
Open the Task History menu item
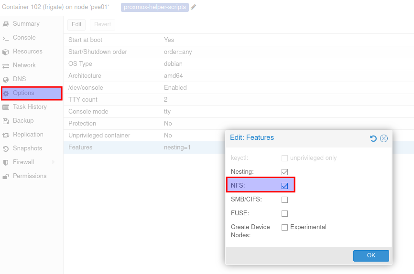30,107
